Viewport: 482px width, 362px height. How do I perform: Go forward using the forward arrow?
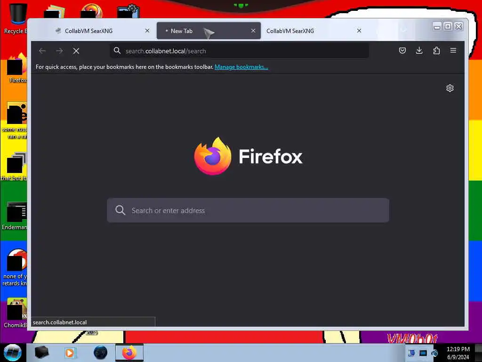click(60, 51)
